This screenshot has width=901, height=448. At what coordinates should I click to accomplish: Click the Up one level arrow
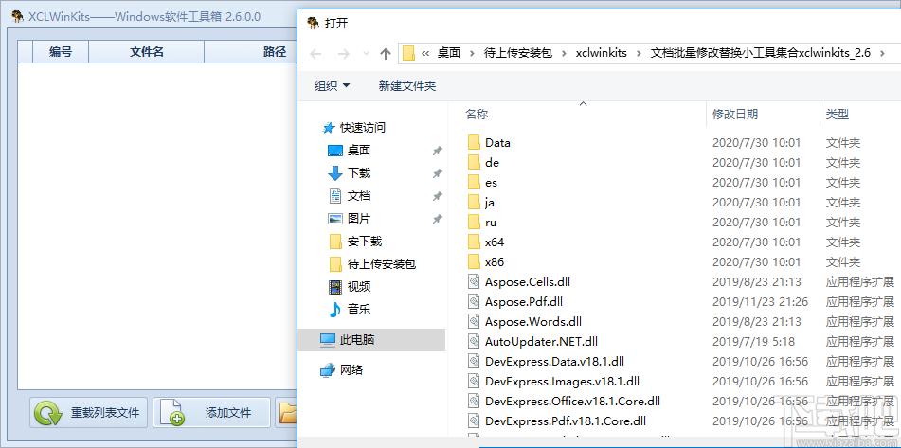(x=386, y=54)
